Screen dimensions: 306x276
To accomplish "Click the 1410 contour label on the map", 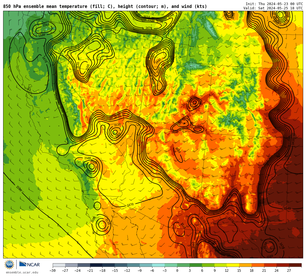I will click(x=293, y=142).
